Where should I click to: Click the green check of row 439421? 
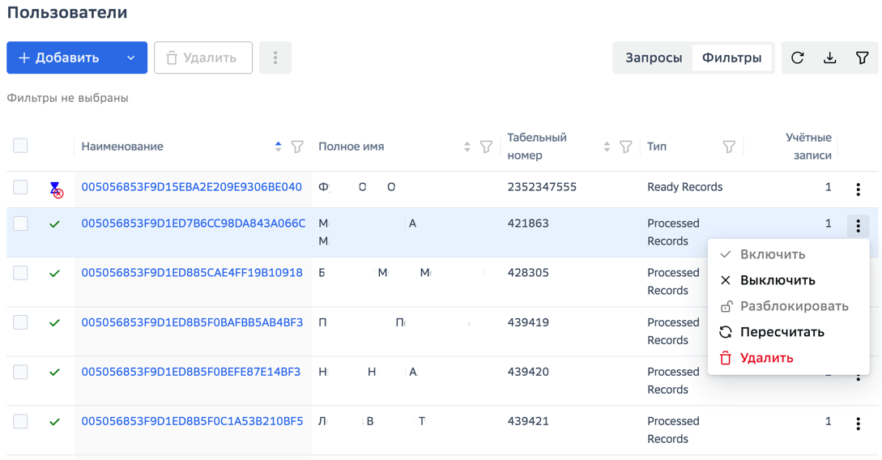54,422
